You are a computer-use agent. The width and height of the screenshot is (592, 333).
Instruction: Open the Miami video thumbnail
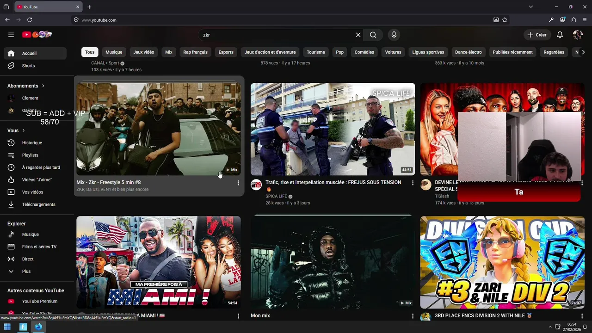[x=159, y=262]
